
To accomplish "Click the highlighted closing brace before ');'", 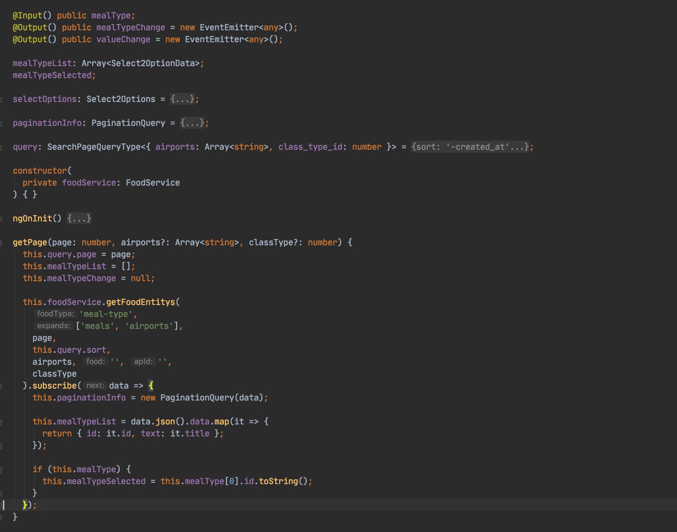I will tap(25, 505).
